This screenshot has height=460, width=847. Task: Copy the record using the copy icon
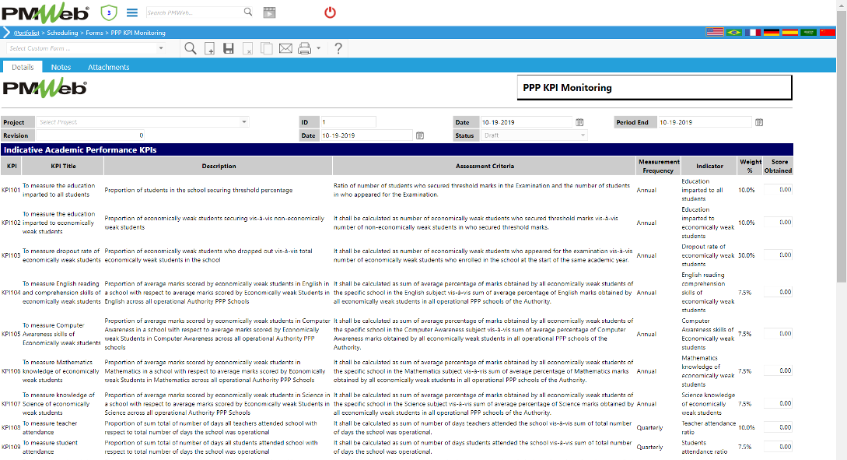click(266, 48)
